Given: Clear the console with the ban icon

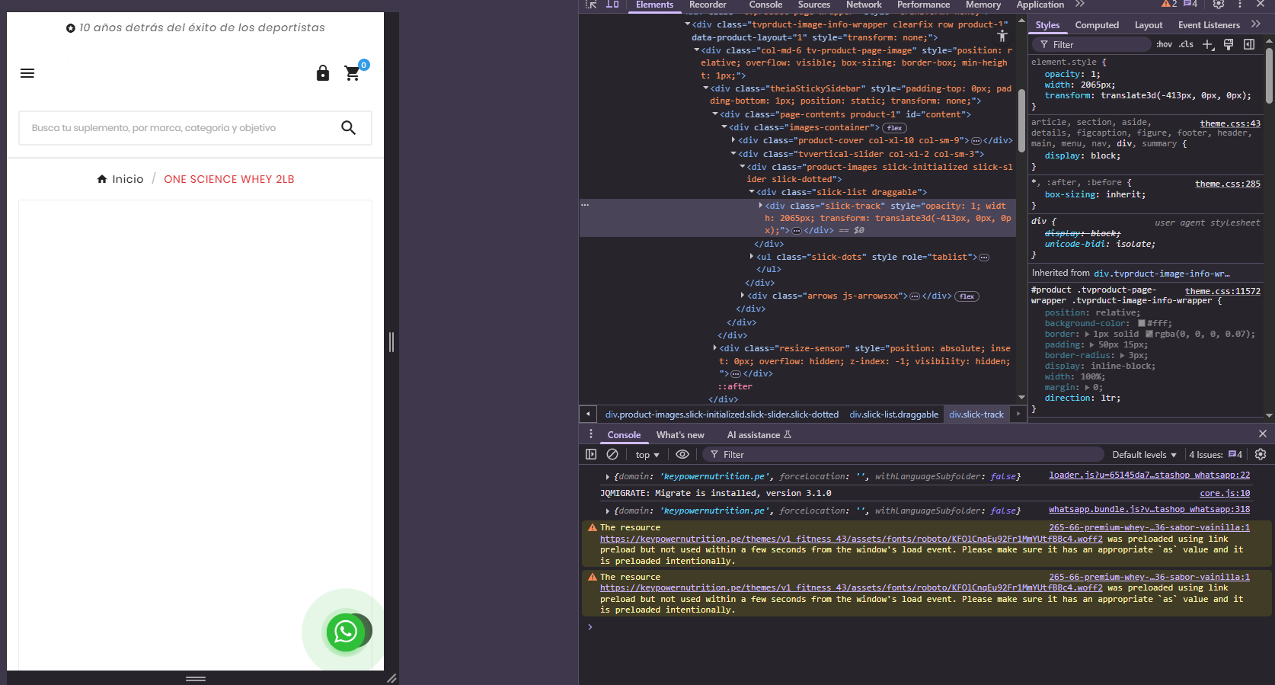Looking at the screenshot, I should click(612, 455).
